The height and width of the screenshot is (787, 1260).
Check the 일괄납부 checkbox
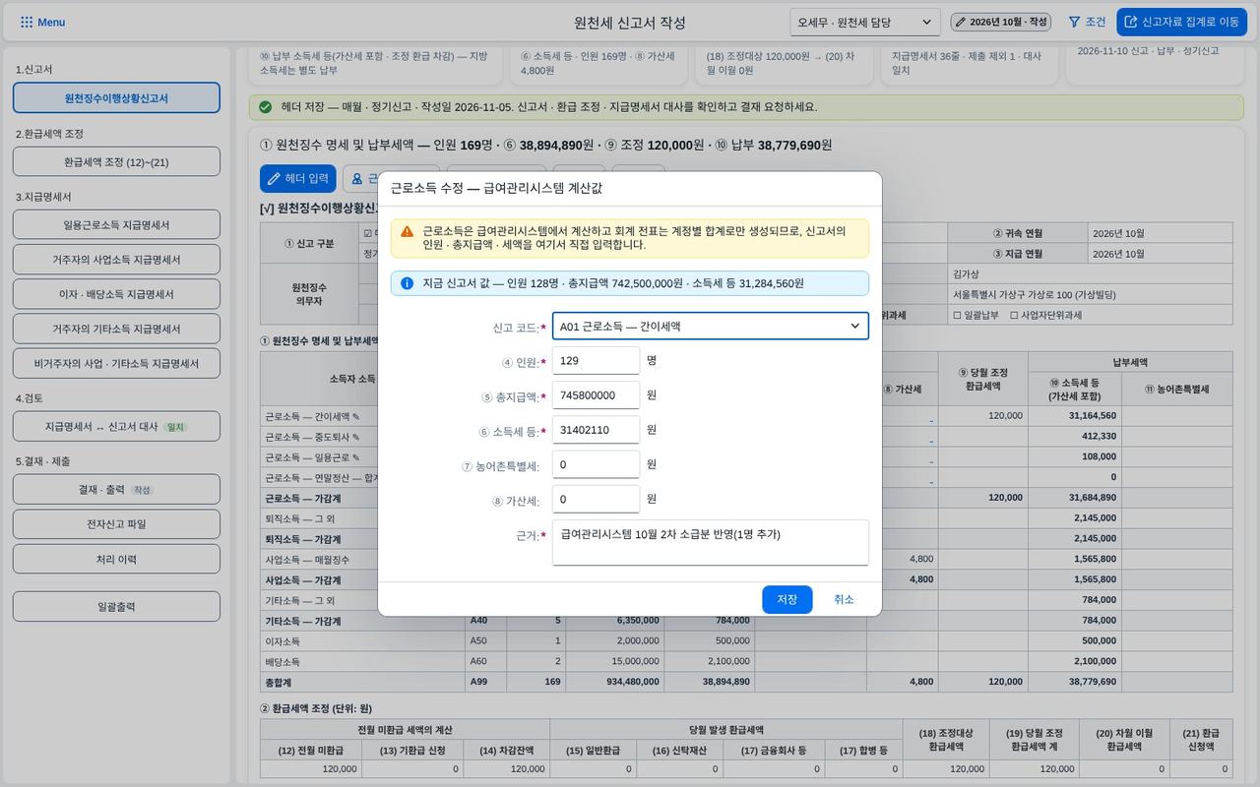(957, 315)
